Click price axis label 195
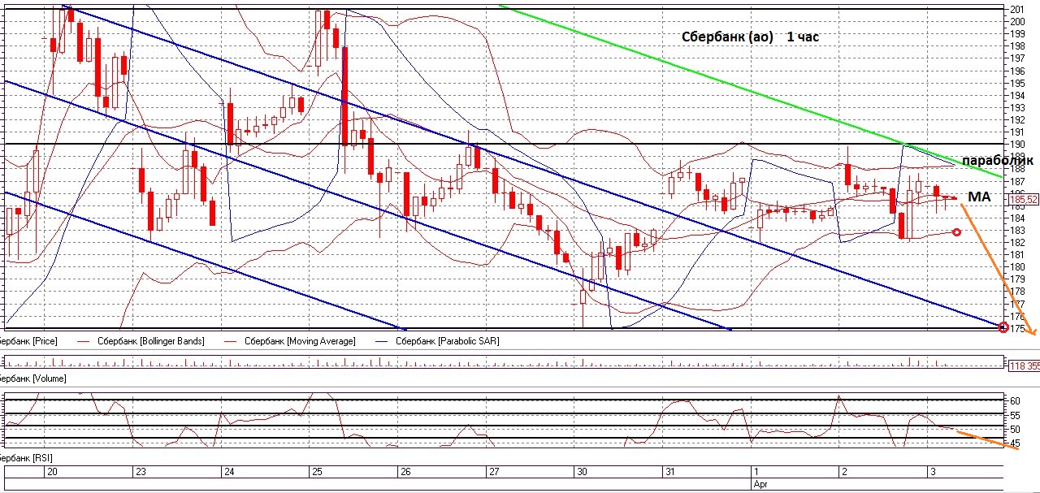Screen dimensions: 1040x493 tap(1017, 83)
